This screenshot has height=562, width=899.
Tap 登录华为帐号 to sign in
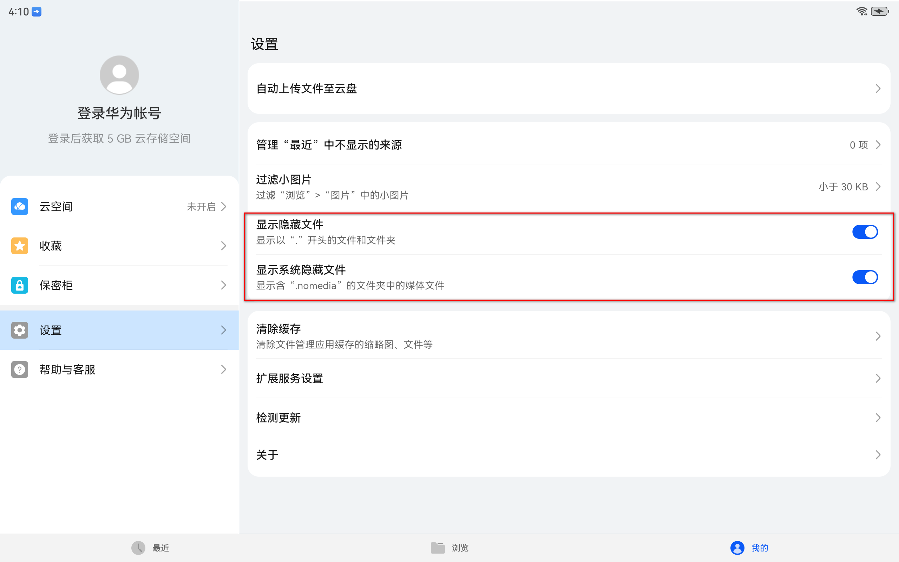[x=119, y=113]
